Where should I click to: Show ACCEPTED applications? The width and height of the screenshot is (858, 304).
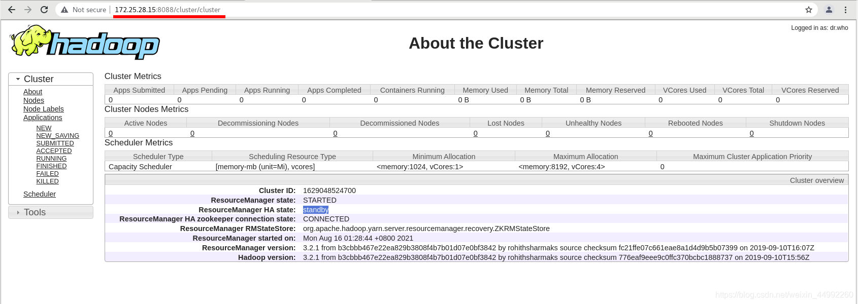[54, 151]
